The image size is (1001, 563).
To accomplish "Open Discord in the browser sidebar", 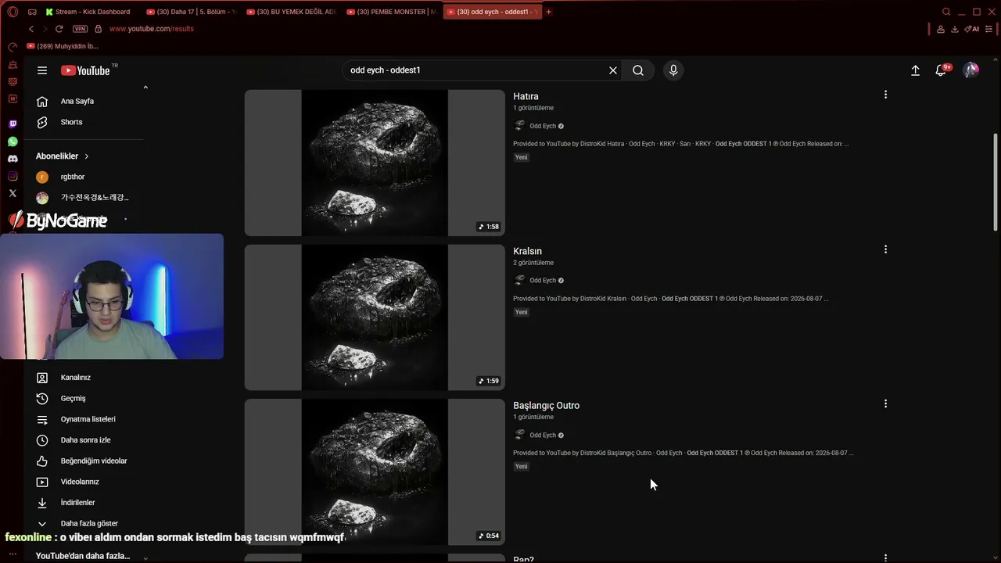I will tap(13, 159).
